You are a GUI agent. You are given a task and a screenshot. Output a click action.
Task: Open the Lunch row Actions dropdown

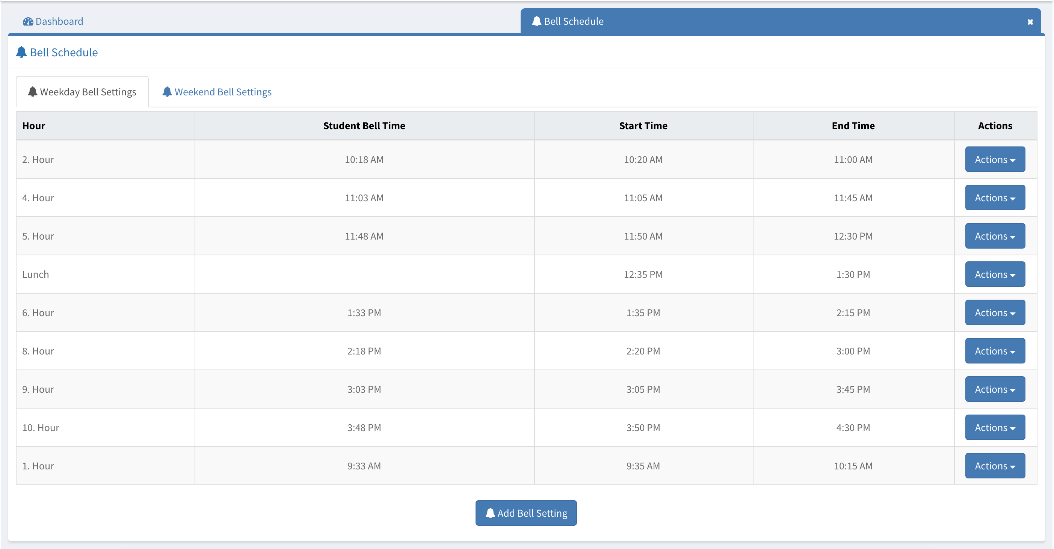995,274
